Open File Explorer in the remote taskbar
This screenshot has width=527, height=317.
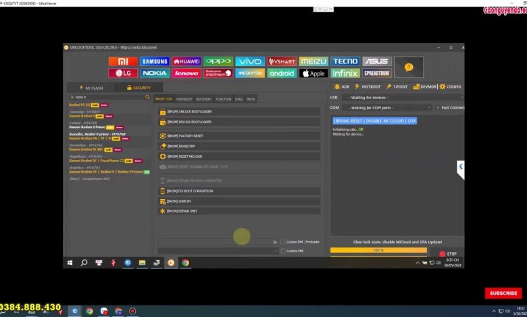pyautogui.click(x=142, y=262)
